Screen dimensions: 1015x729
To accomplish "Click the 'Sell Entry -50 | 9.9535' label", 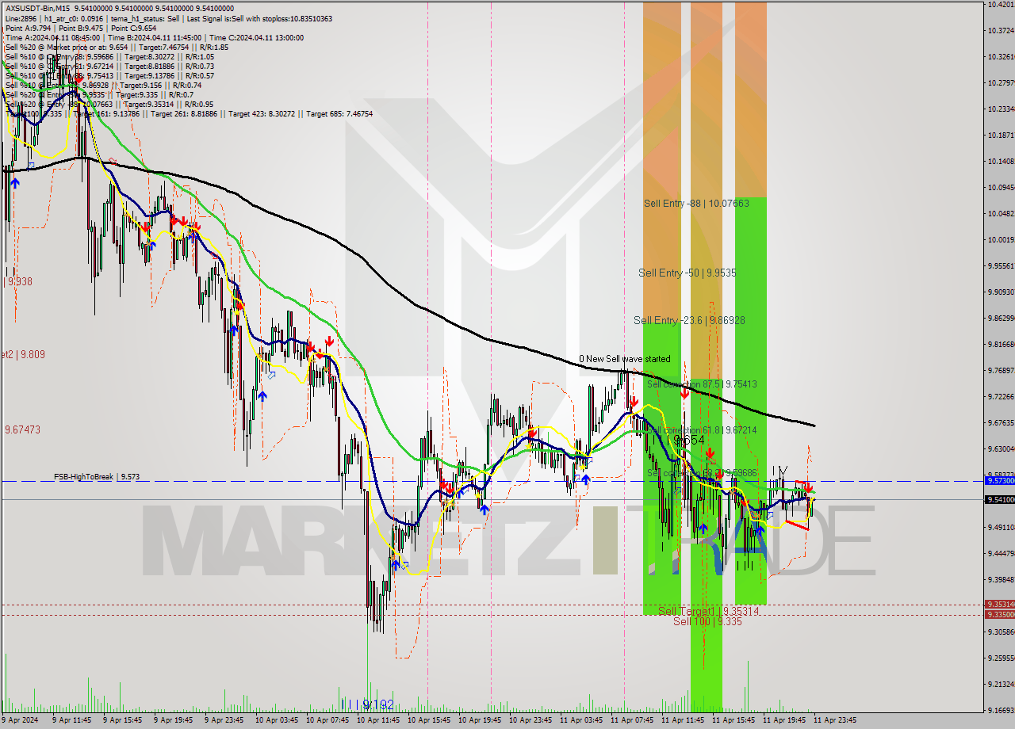I will tap(688, 273).
